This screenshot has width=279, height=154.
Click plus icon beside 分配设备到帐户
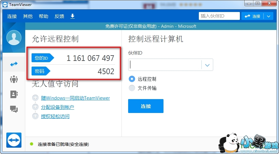click(35, 107)
